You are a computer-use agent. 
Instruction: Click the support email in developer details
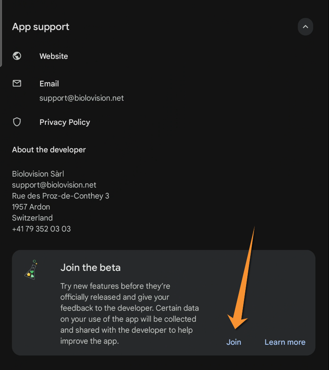(x=54, y=185)
